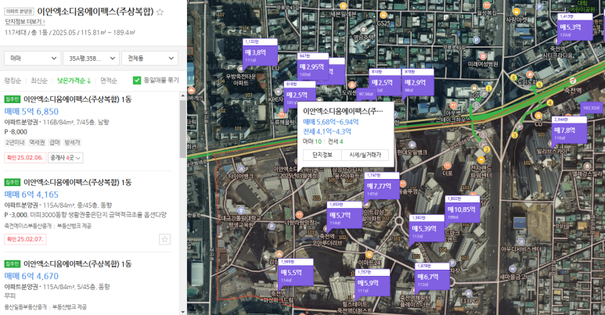Open listing priced 매매 6억 4,165
The height and width of the screenshot is (315, 605).
(31, 195)
